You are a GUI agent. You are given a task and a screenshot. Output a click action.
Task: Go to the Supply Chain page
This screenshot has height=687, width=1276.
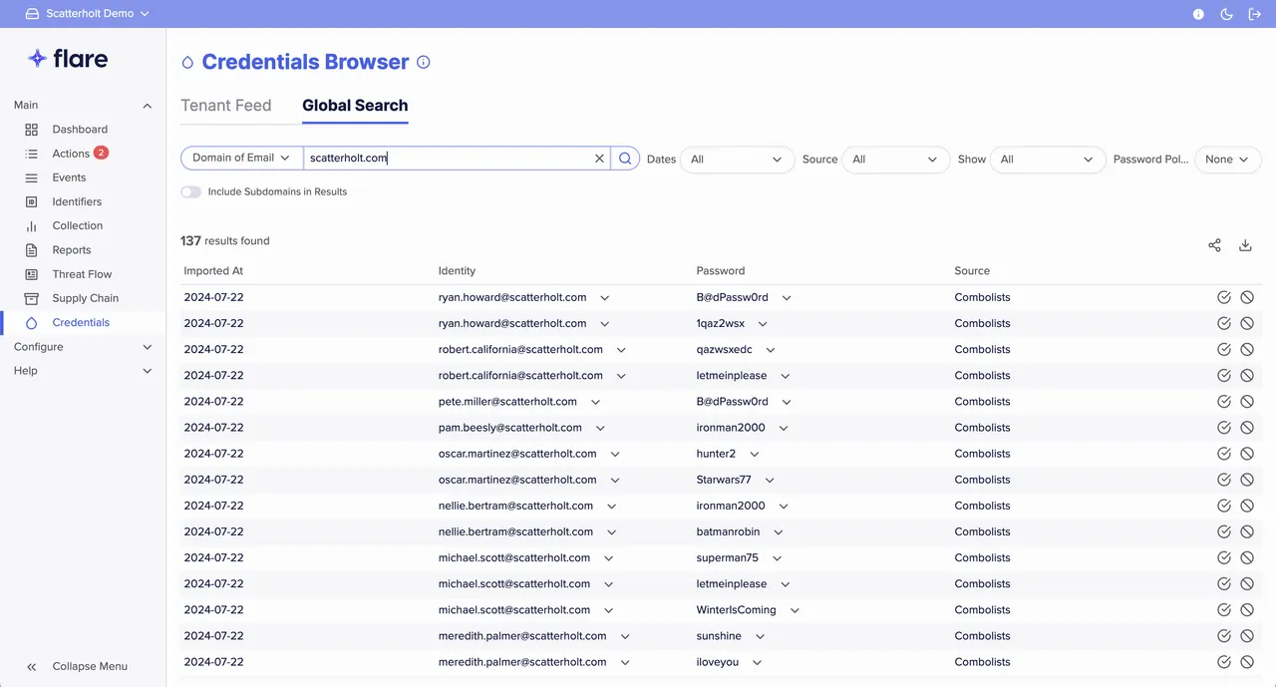pos(85,297)
